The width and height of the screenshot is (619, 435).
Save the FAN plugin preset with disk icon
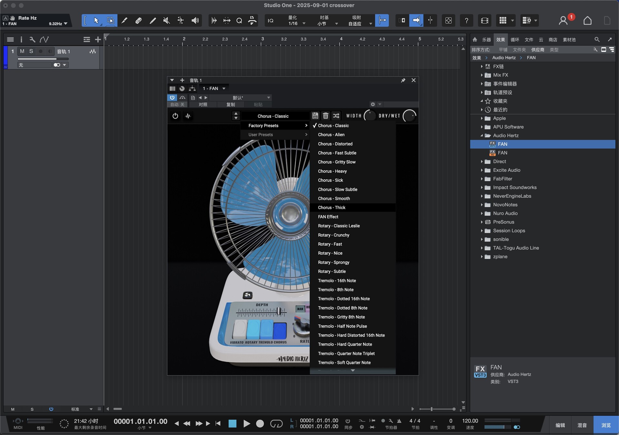[x=315, y=116]
